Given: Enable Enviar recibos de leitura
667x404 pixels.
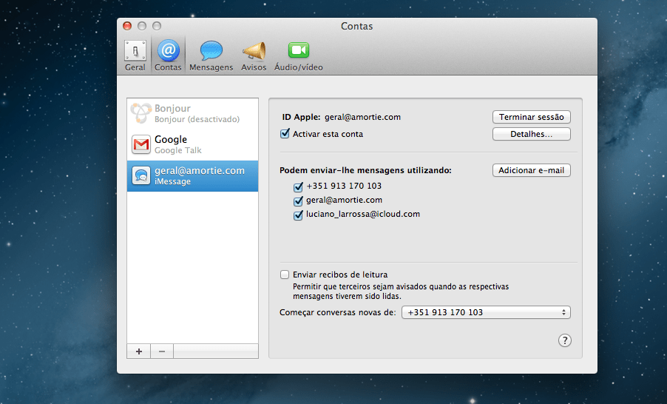Looking at the screenshot, I should (285, 275).
